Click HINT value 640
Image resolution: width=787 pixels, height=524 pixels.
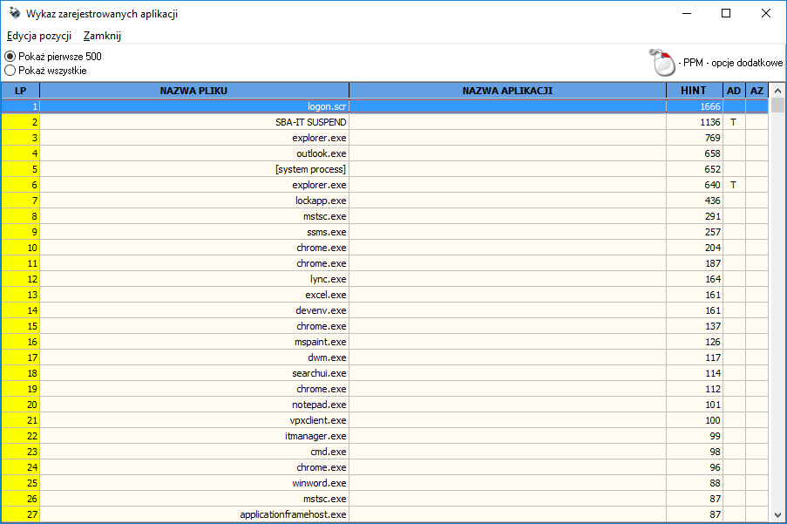click(x=712, y=185)
